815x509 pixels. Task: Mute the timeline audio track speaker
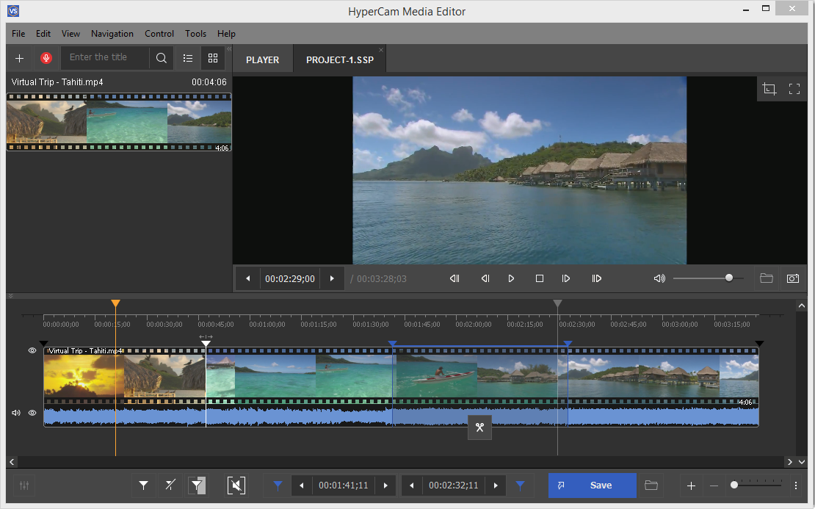pyautogui.click(x=15, y=413)
